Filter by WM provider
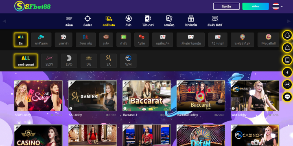 point(128,61)
